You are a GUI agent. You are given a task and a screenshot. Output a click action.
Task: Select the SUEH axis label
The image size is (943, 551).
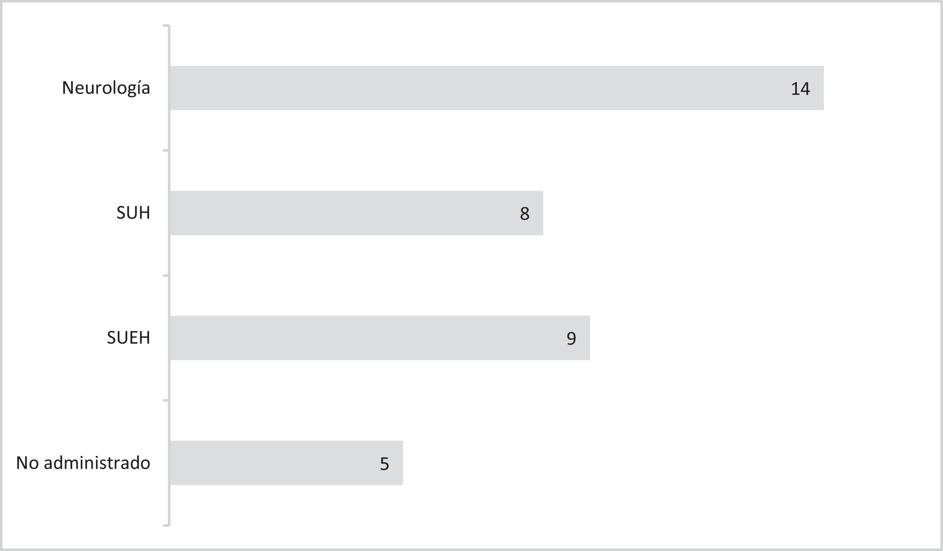(x=128, y=338)
